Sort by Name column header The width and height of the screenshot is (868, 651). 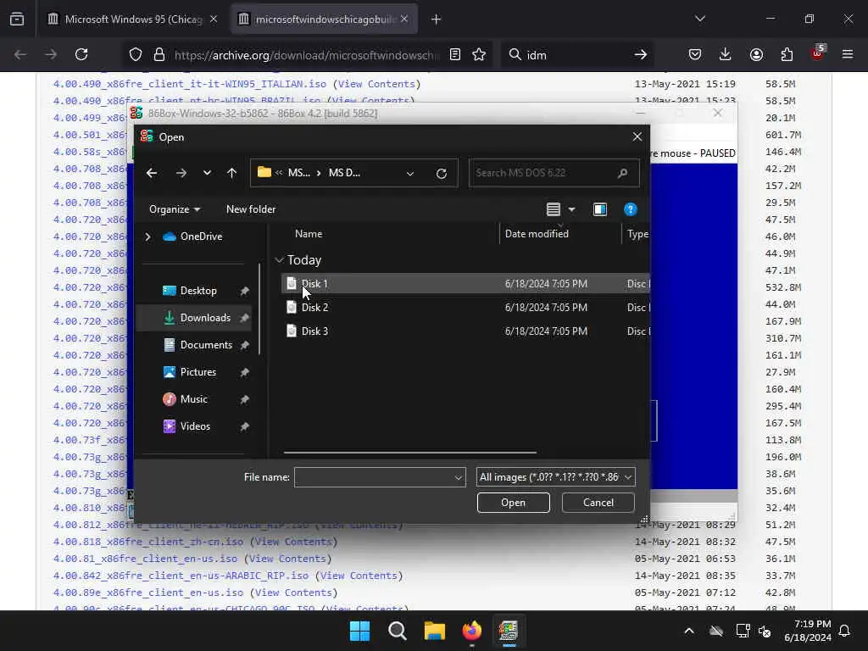(309, 234)
